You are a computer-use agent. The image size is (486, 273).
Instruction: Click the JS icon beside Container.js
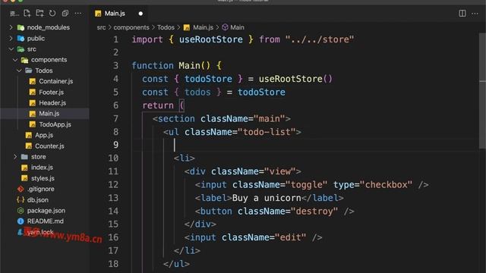(x=32, y=81)
